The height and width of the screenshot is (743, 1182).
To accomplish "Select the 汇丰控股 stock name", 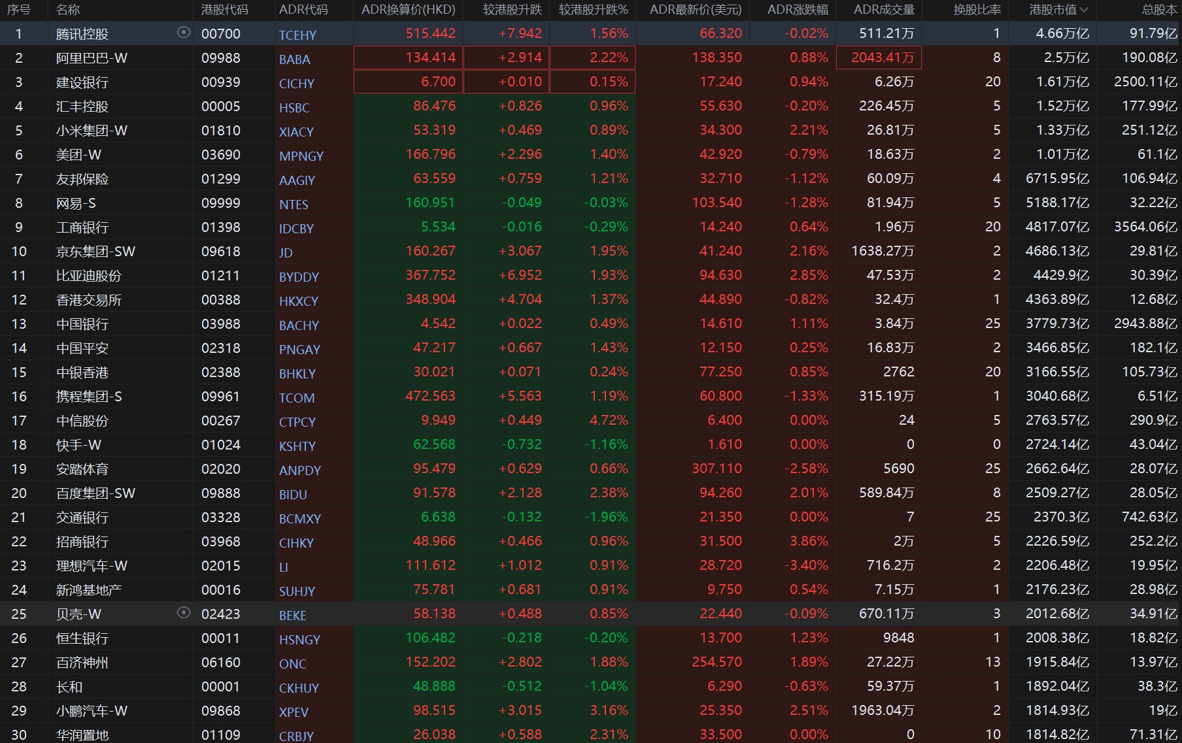I will click(x=82, y=107).
